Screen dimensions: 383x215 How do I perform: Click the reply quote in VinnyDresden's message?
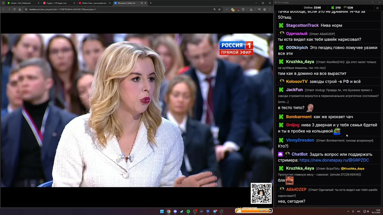pyautogui.click(x=345, y=141)
